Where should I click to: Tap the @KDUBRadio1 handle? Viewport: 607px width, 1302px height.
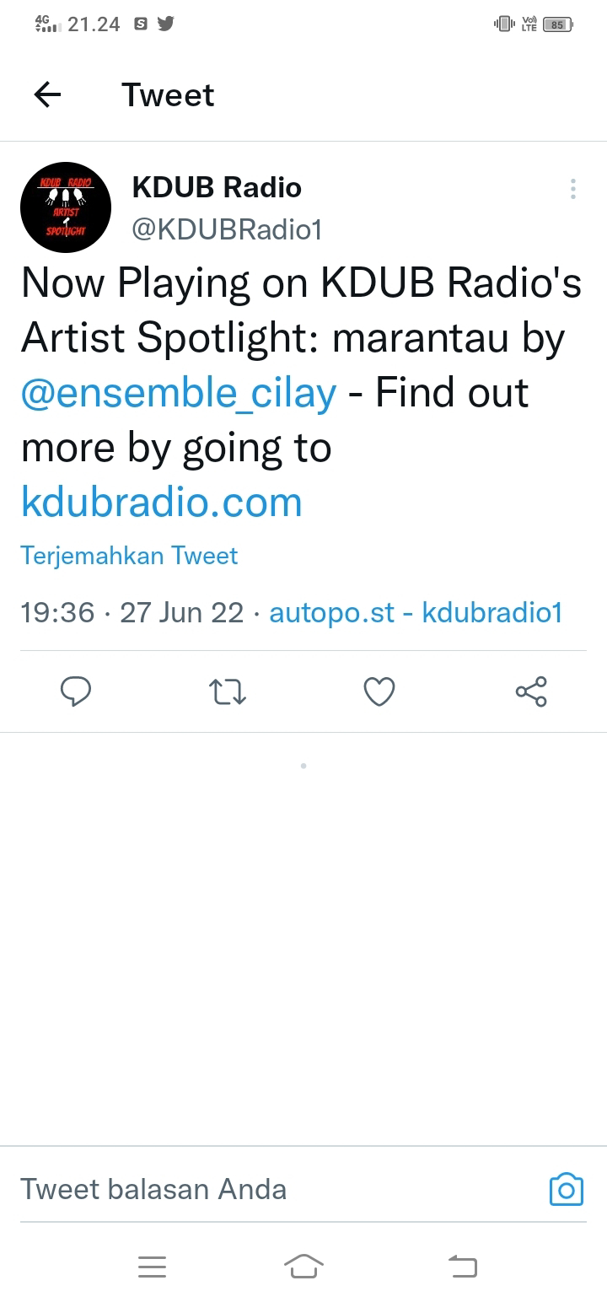click(x=228, y=229)
